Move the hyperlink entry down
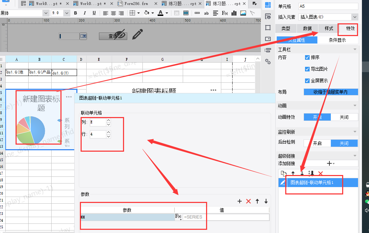This screenshot has height=233, width=369. [x=302, y=174]
